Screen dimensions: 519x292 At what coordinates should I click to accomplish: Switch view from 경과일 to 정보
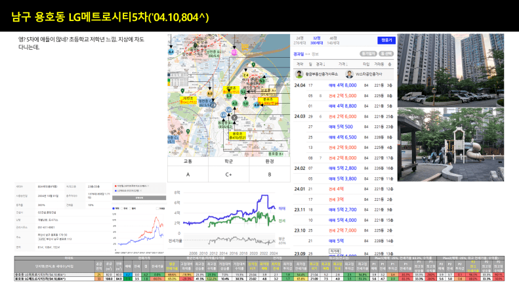(315, 54)
